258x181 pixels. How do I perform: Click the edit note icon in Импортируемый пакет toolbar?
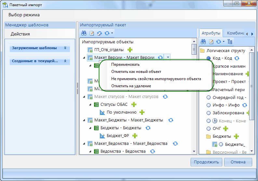[92, 33]
